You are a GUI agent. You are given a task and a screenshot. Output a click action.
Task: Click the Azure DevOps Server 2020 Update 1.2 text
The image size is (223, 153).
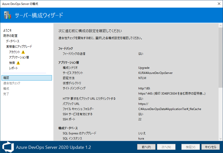tap(53, 147)
